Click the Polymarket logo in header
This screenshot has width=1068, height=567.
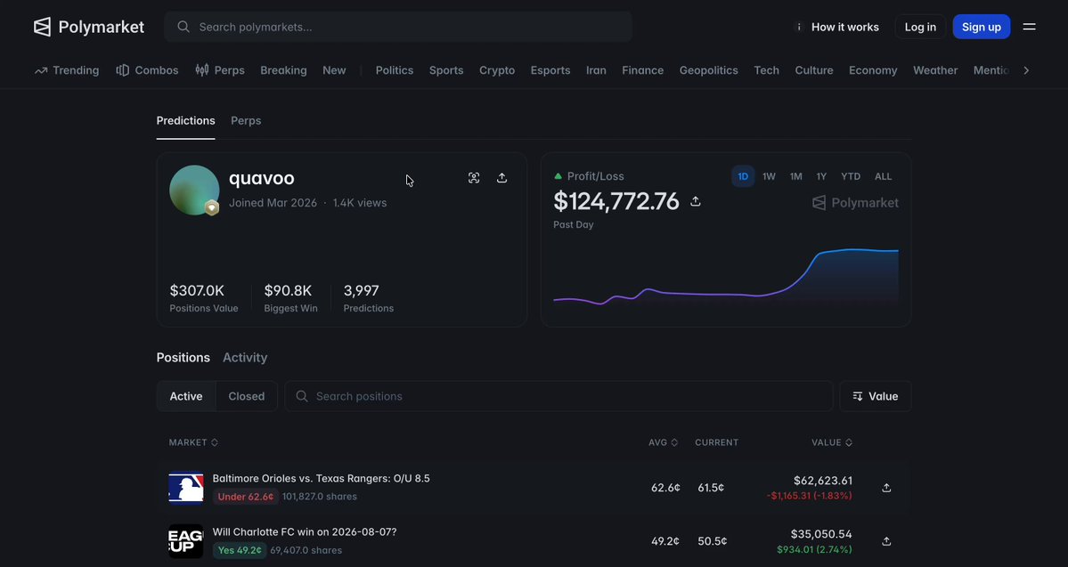[x=88, y=28]
